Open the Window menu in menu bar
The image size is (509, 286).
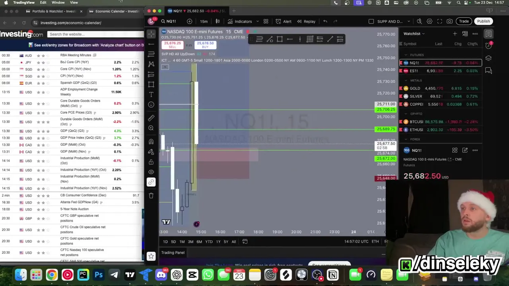click(x=58, y=3)
